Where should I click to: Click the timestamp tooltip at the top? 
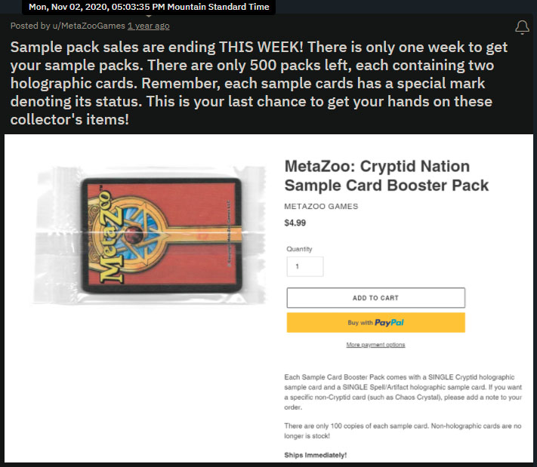point(149,8)
